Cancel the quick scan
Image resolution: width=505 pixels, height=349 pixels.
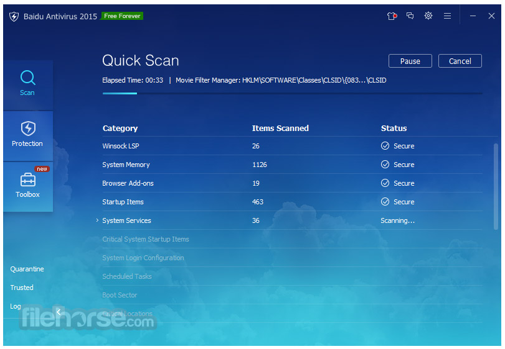[460, 61]
